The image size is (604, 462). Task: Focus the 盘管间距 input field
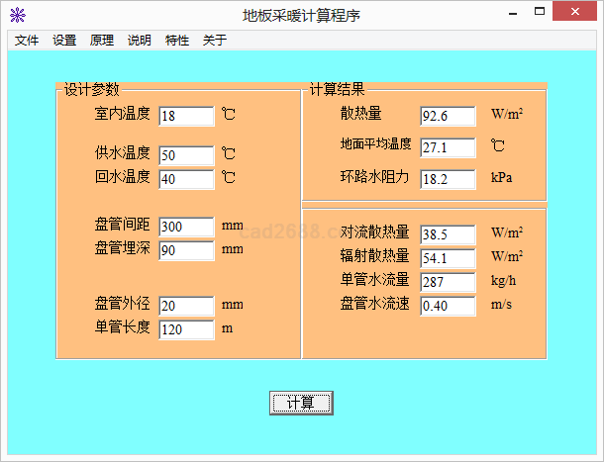coord(186,227)
